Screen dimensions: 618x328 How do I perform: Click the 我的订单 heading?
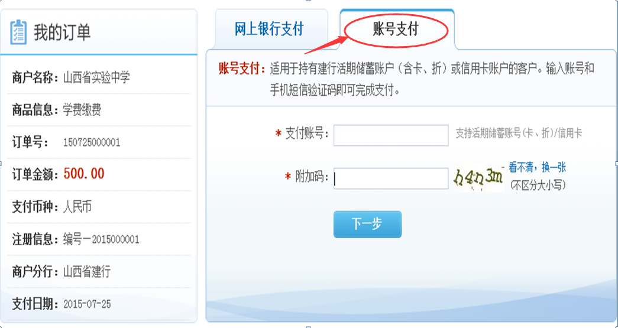[x=62, y=33]
